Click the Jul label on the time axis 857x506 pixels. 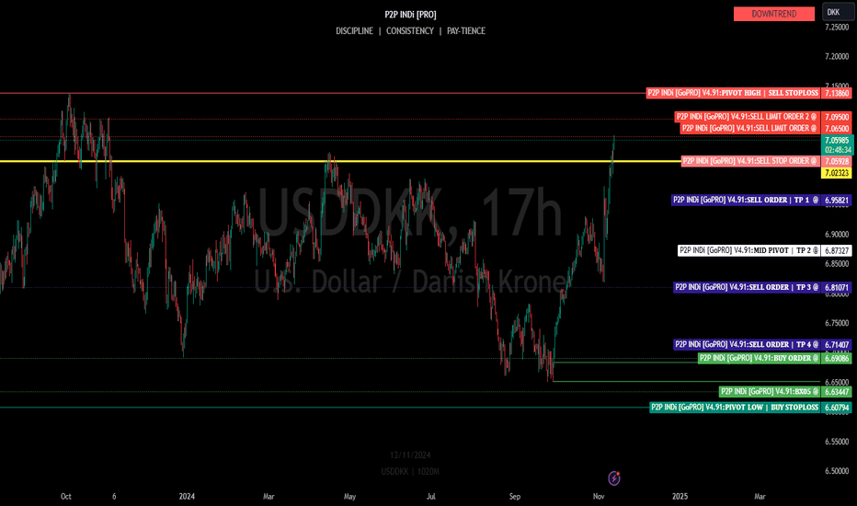[431, 496]
